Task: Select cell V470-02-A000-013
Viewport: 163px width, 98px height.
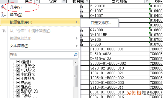Action: [119, 68]
